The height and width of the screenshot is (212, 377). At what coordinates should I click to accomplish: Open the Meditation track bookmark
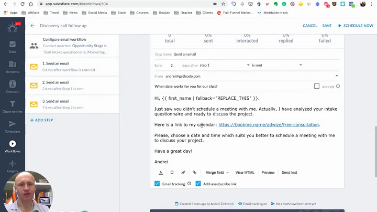[273, 13]
